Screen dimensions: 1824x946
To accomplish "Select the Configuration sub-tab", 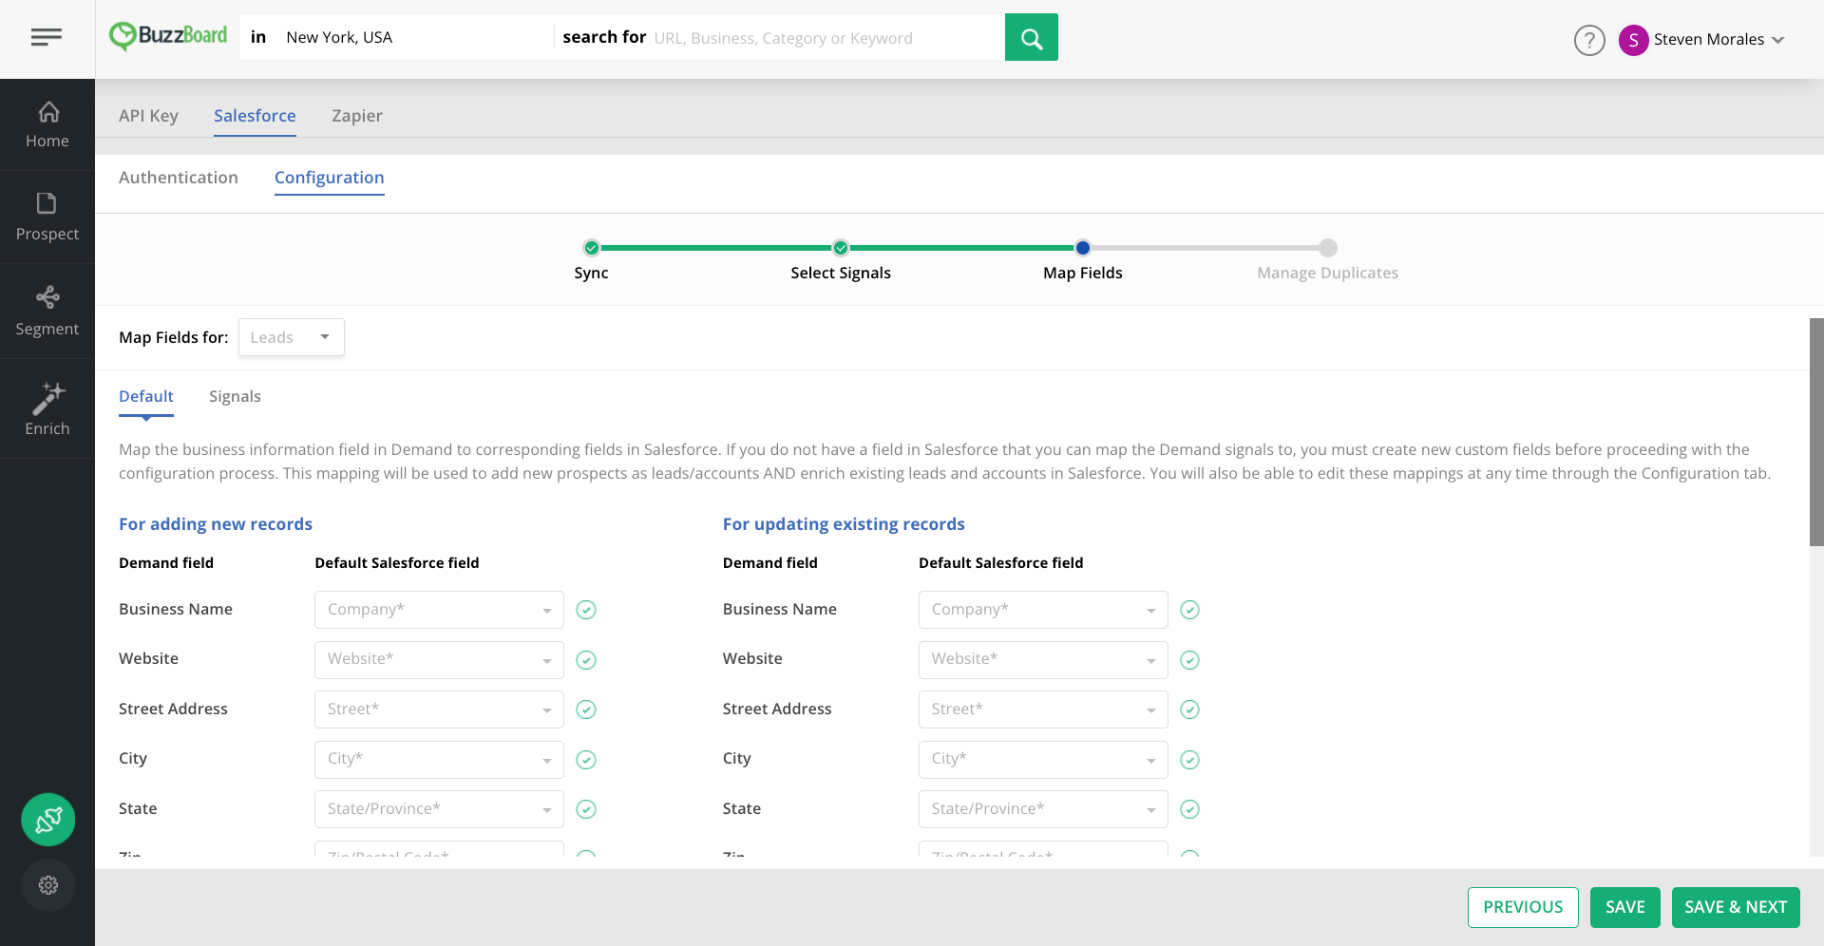I will [330, 178].
